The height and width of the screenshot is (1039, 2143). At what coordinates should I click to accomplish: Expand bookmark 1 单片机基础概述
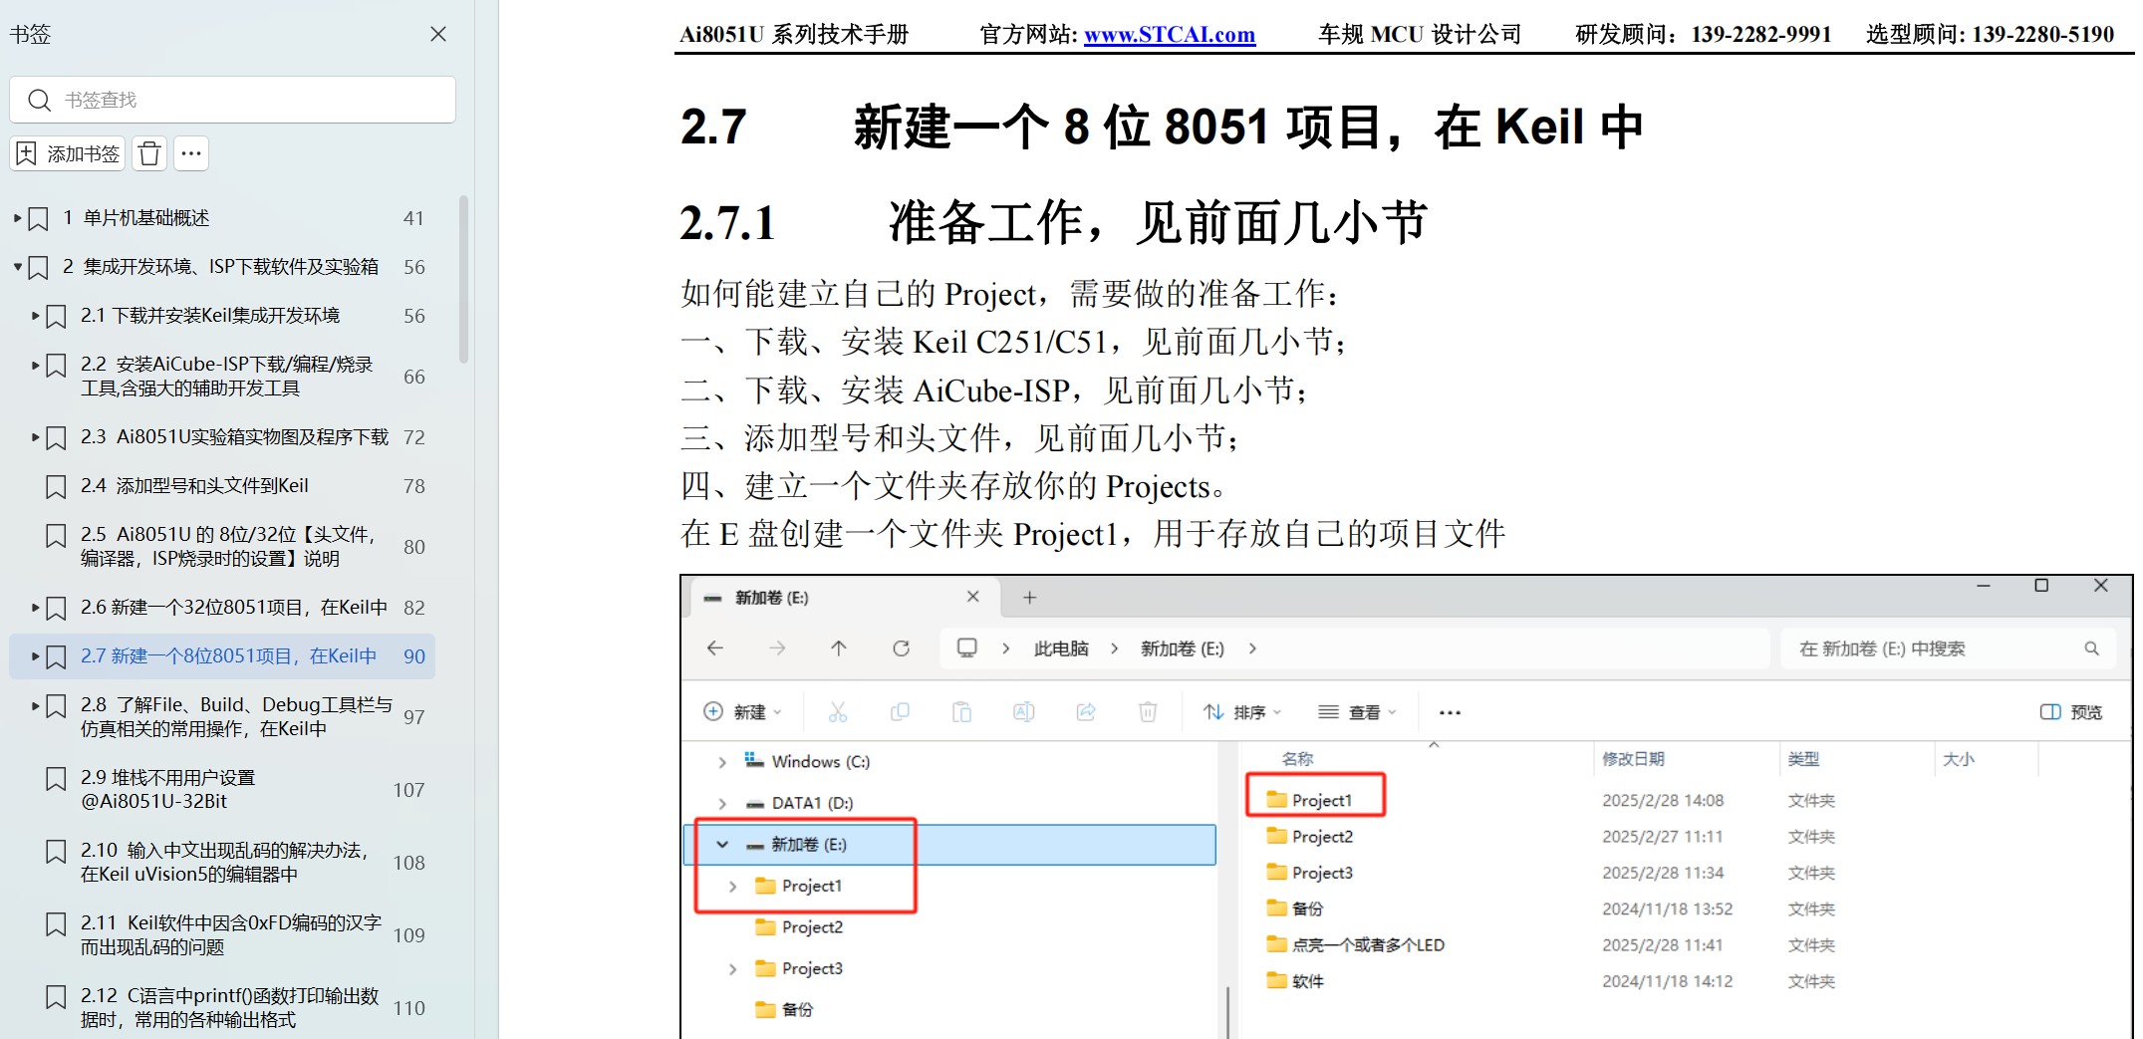[x=17, y=217]
